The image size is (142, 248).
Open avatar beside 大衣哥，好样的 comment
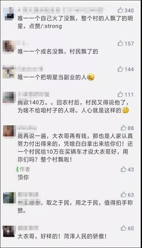pyautogui.click(x=9, y=231)
